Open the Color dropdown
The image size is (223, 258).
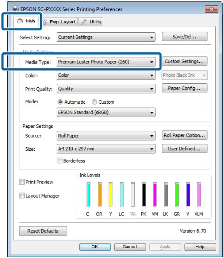(x=106, y=75)
